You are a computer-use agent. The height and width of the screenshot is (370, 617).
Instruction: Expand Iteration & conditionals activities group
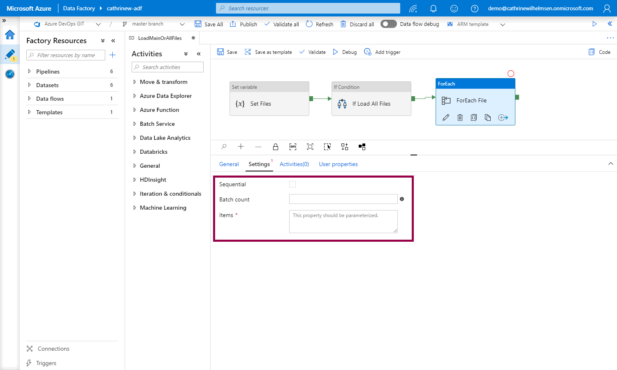135,194
